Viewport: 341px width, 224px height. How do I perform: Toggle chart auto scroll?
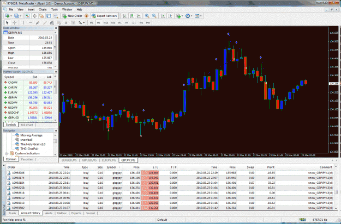click(x=163, y=16)
